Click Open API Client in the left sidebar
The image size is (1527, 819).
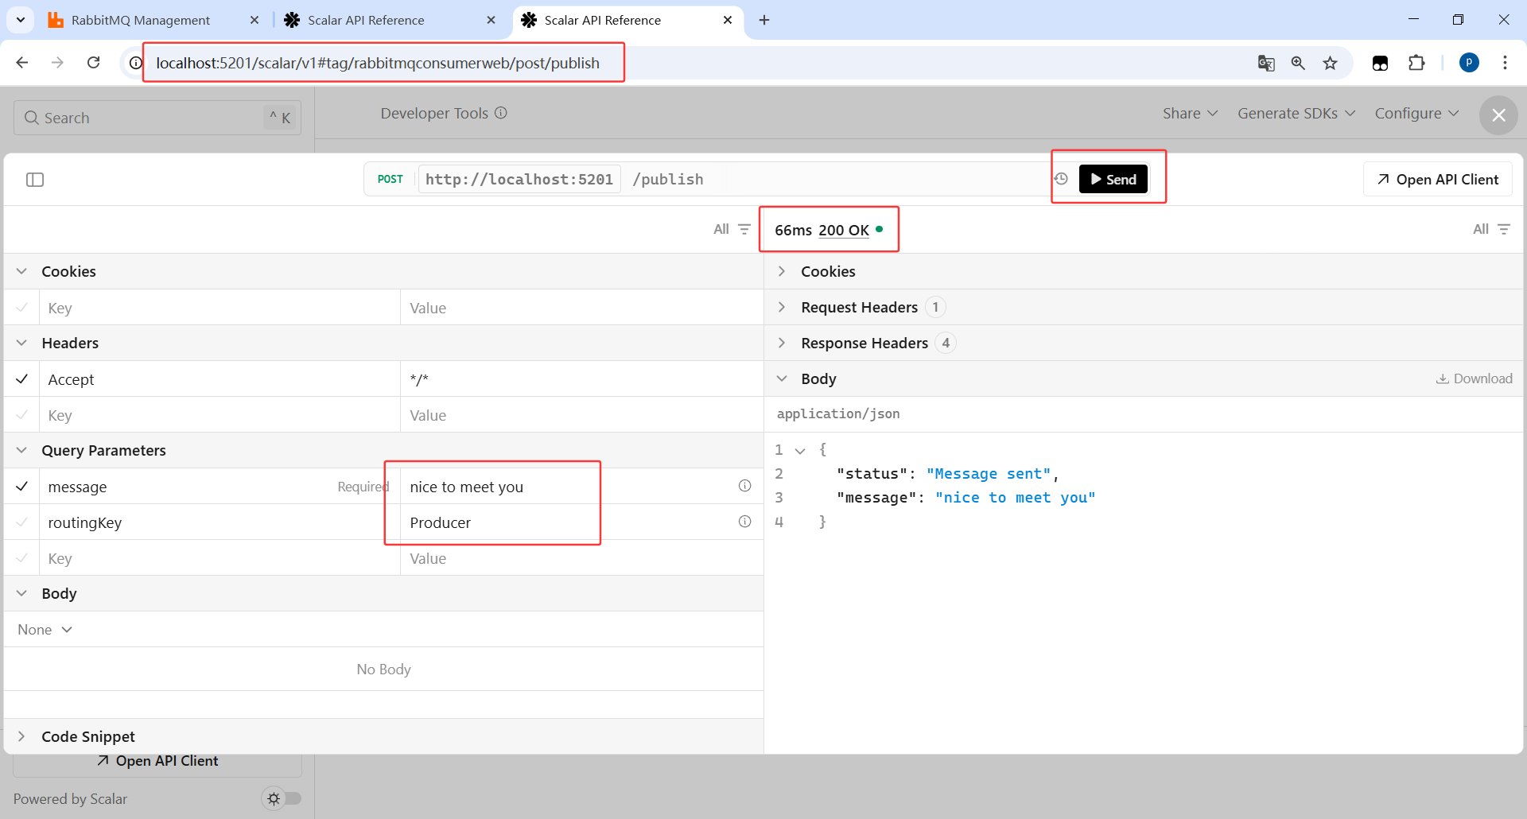[157, 761]
